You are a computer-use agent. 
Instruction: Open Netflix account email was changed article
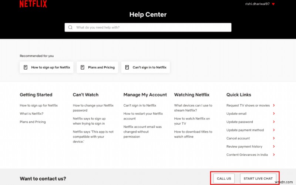[x=142, y=132]
